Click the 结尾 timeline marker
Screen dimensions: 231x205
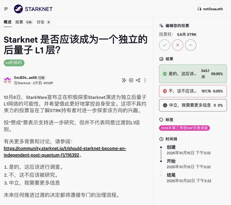pos(161,175)
